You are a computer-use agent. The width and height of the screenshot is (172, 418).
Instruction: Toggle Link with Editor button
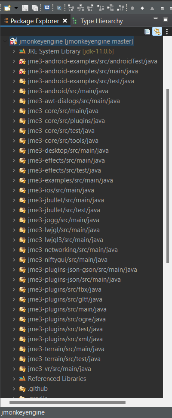click(x=157, y=32)
